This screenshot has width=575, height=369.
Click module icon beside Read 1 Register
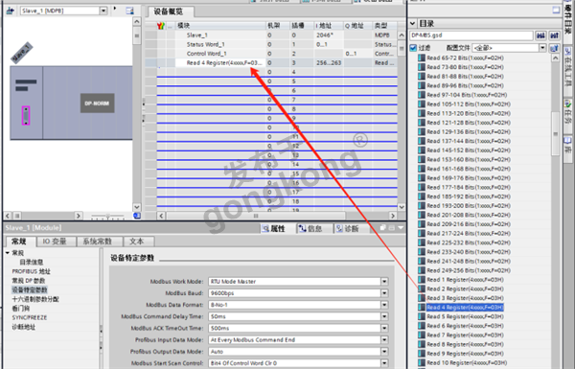pos(422,280)
